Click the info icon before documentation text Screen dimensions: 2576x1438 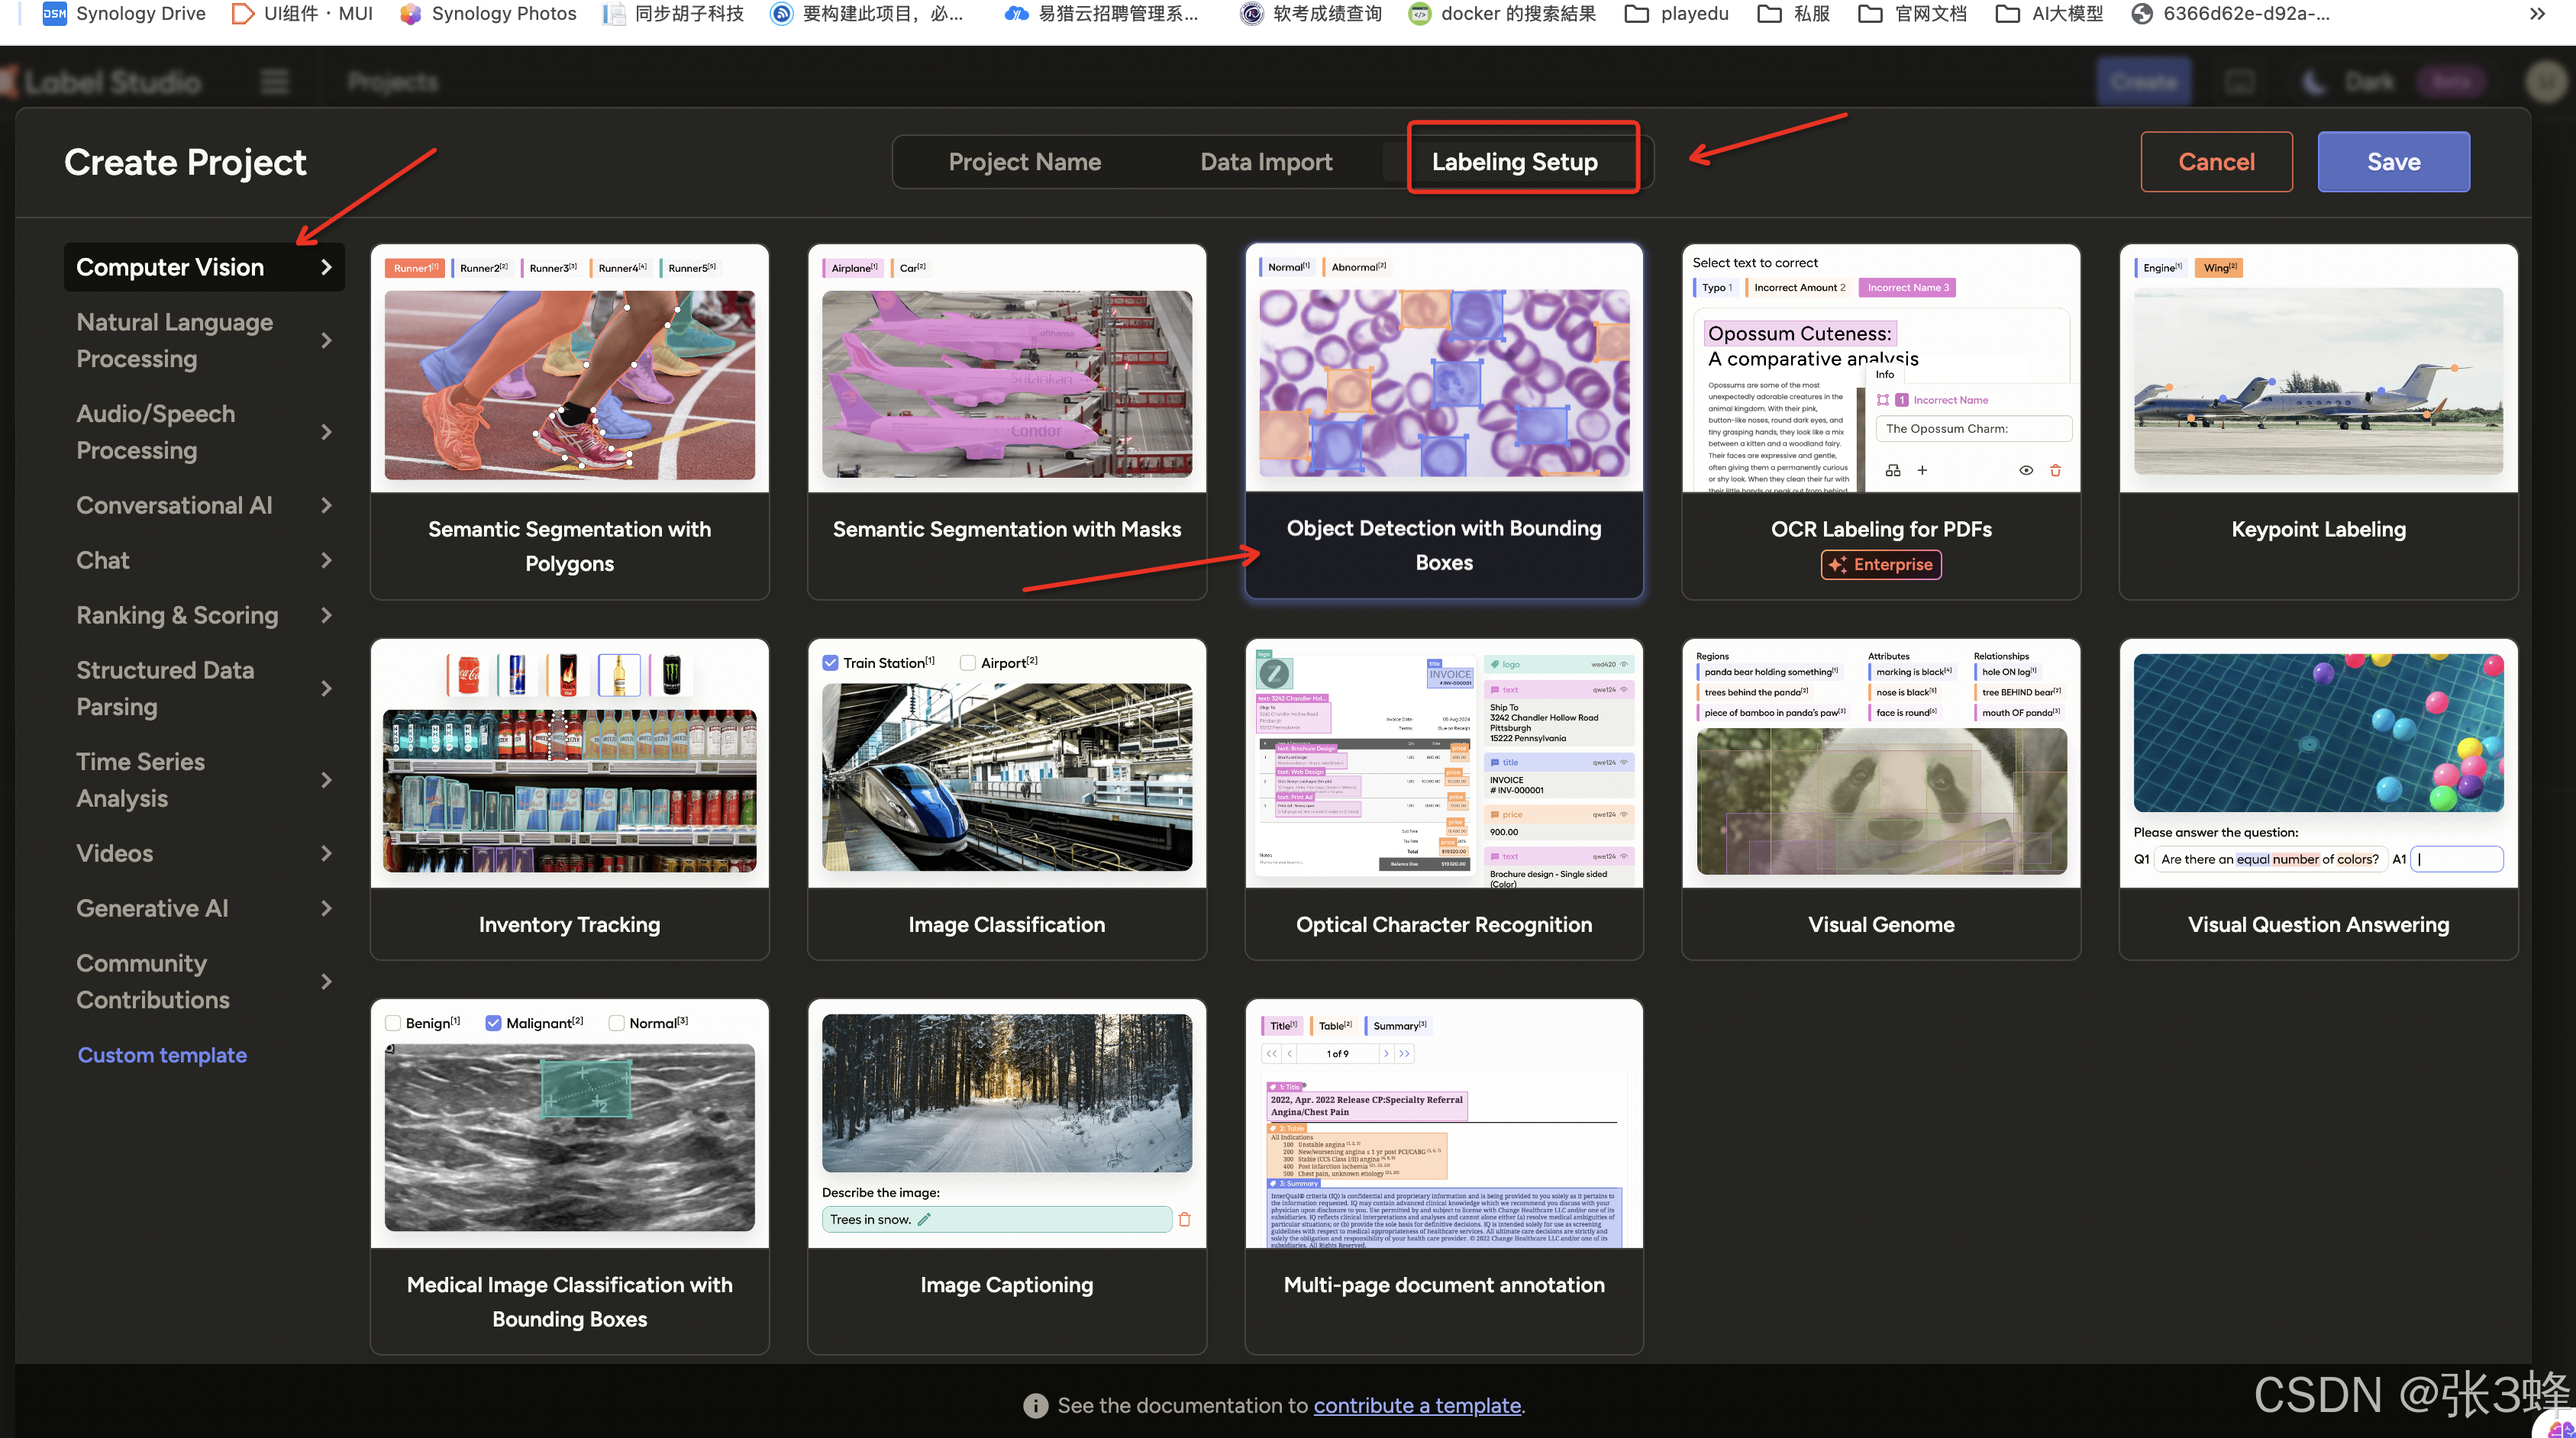coord(1035,1405)
